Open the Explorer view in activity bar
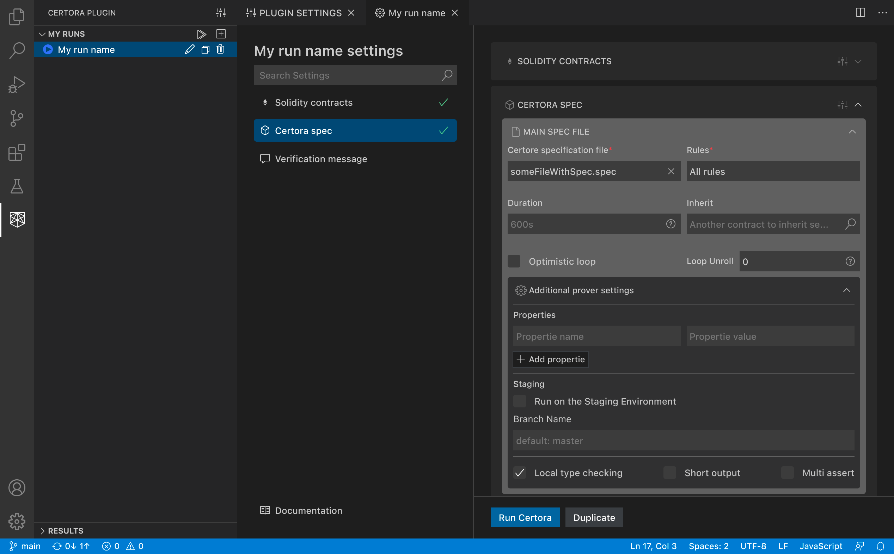The height and width of the screenshot is (554, 894). tap(17, 17)
